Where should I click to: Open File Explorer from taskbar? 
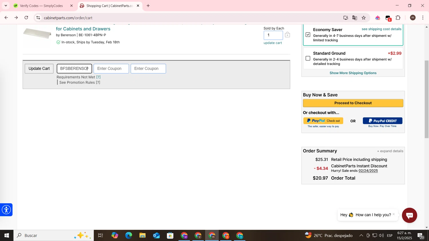(x=142, y=236)
